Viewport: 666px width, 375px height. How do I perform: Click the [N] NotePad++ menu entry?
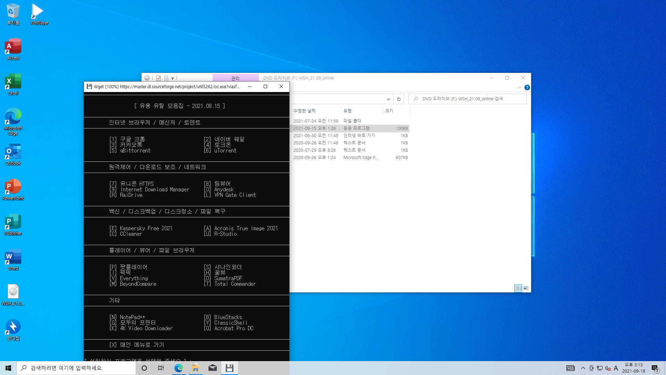(x=127, y=317)
